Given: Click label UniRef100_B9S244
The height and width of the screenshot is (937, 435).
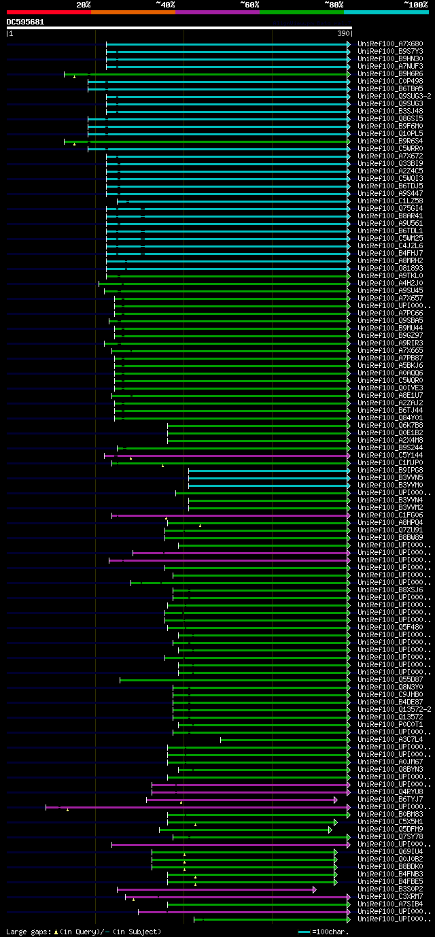Looking at the screenshot, I should [390, 447].
